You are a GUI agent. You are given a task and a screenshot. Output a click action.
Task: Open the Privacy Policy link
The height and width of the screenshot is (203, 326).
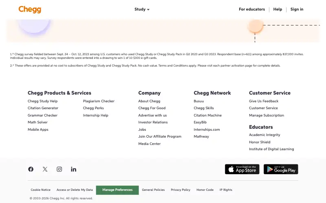pos(181,190)
